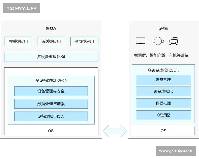The height and width of the screenshot is (159, 199).
Task: Click the 多设备虚拟化Kit bar
Action: coord(51,57)
